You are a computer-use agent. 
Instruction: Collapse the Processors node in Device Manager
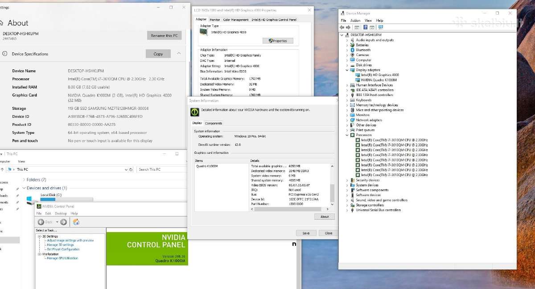[347, 135]
